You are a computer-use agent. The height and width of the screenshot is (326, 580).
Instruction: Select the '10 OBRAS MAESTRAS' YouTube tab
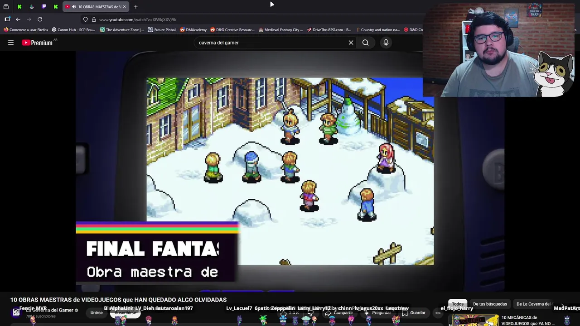(x=96, y=7)
